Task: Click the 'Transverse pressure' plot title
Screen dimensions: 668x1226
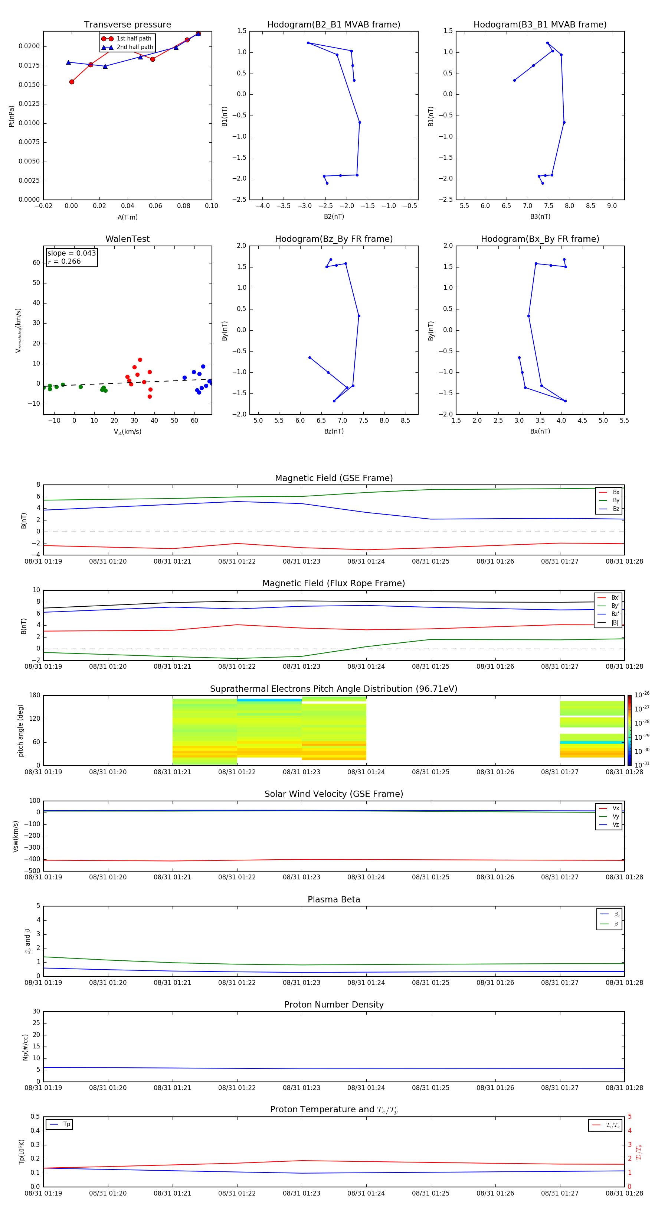Action: coord(127,24)
